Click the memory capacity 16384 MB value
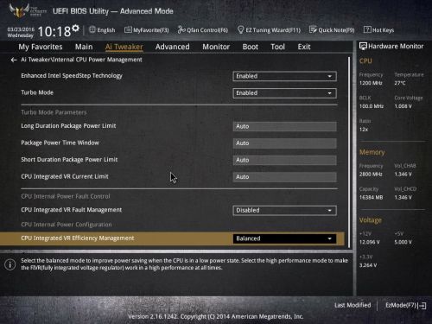432x324 pixels. point(372,198)
